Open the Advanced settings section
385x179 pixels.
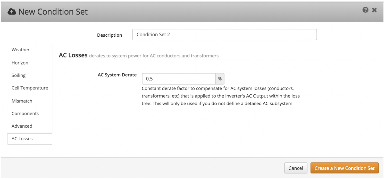[22, 126]
